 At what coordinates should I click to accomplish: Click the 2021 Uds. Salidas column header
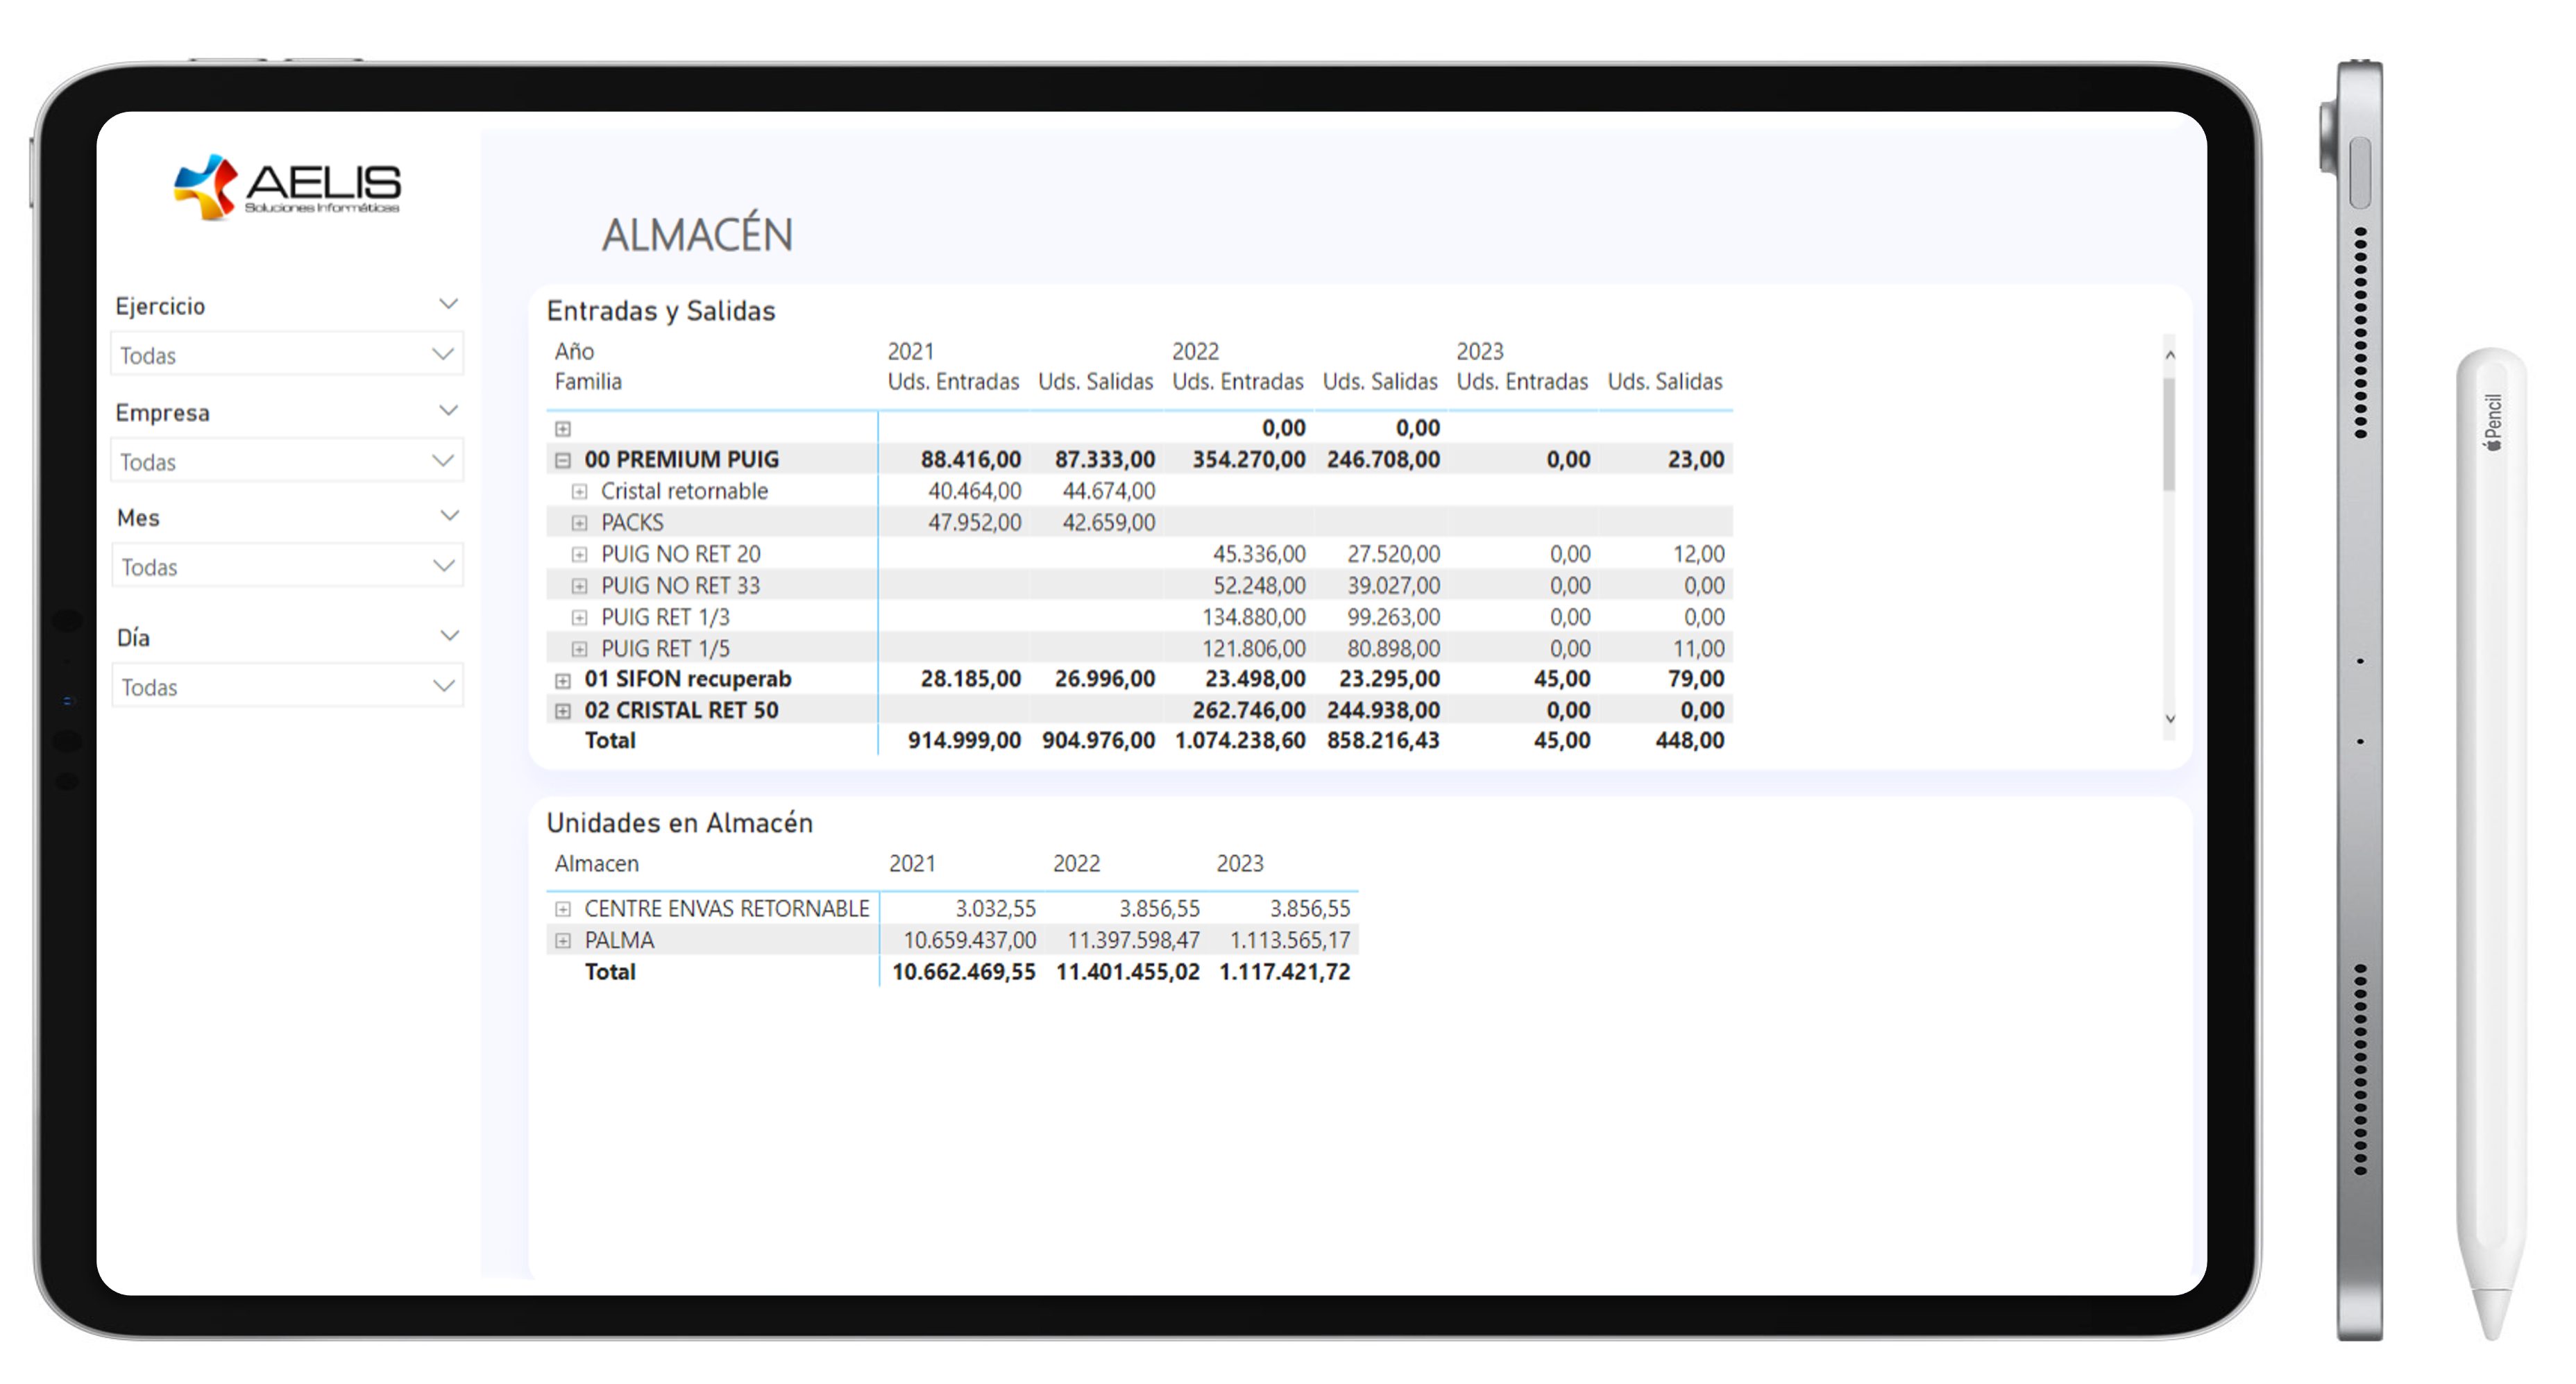[1095, 382]
